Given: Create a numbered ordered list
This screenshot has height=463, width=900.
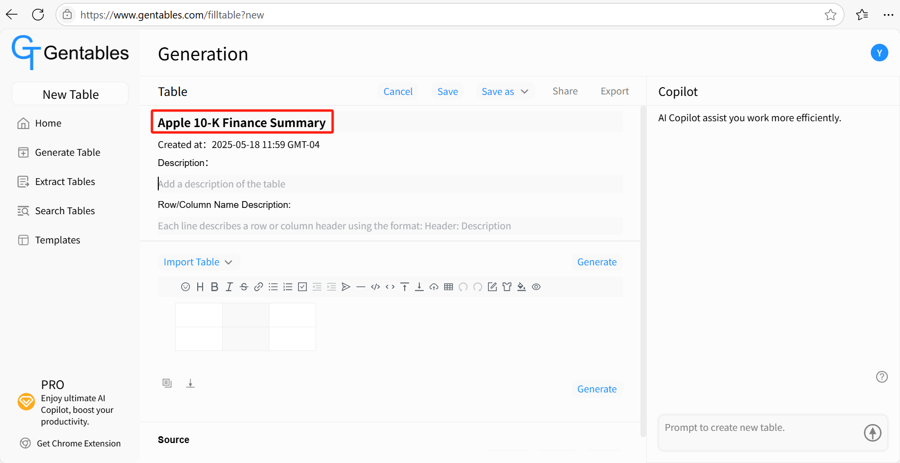Looking at the screenshot, I should click(x=288, y=287).
